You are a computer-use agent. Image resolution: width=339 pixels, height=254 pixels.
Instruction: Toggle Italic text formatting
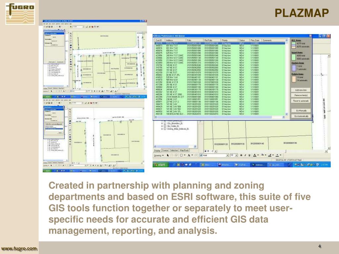245,155
